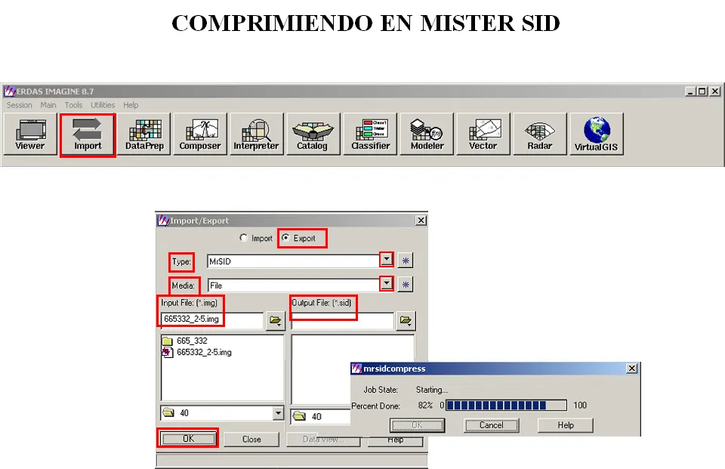Image resolution: width=725 pixels, height=469 pixels.
Task: Click Help in mrsidcompress dialog
Action: point(566,425)
